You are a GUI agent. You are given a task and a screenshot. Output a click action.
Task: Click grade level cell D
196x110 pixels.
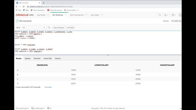coord(18,83)
